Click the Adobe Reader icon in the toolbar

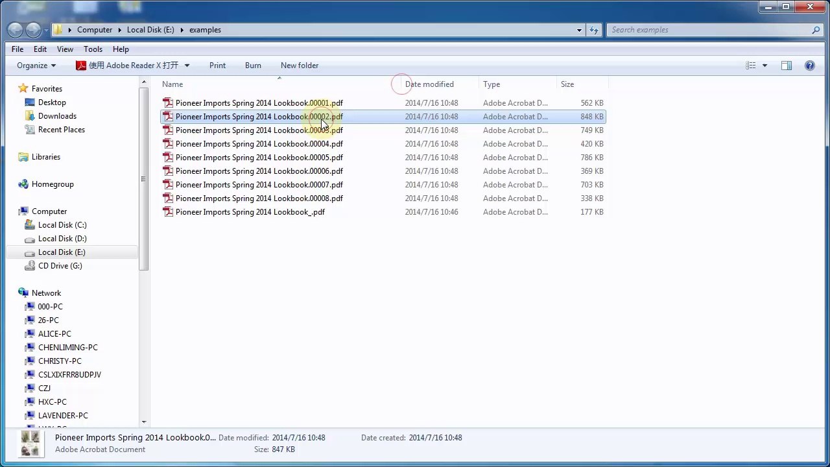(81, 66)
